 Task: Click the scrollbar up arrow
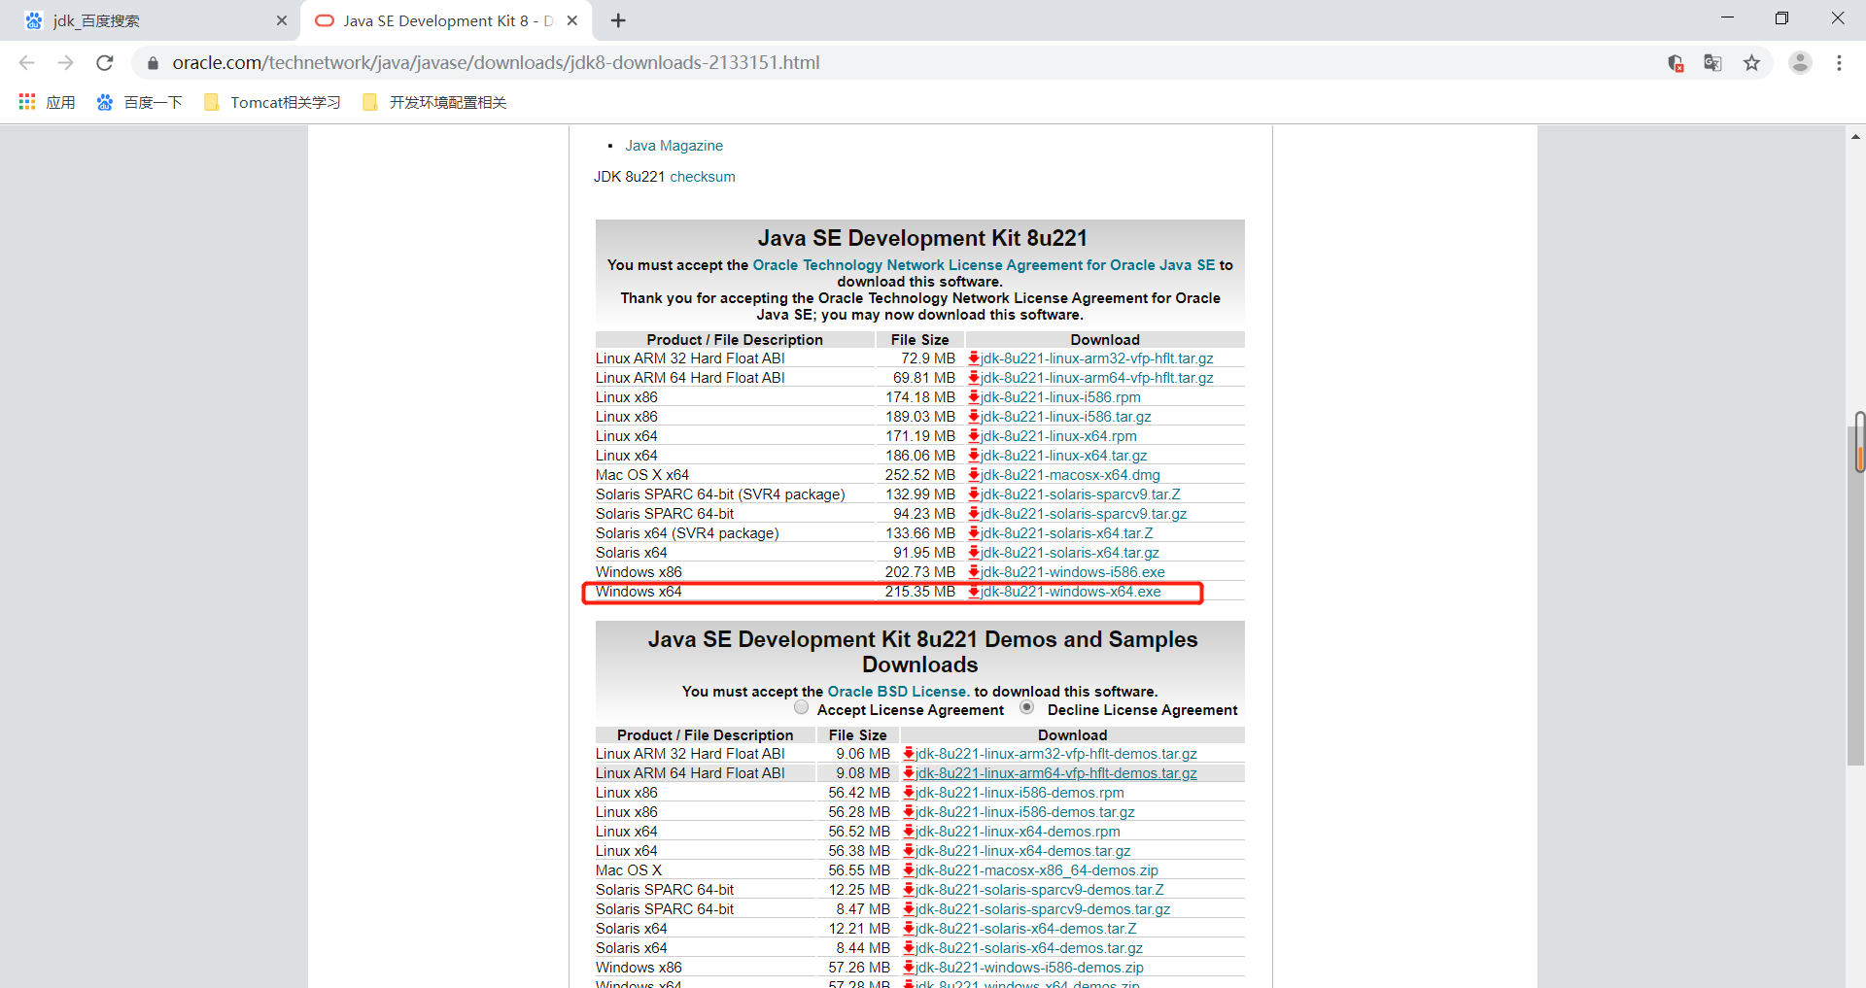[1855, 137]
